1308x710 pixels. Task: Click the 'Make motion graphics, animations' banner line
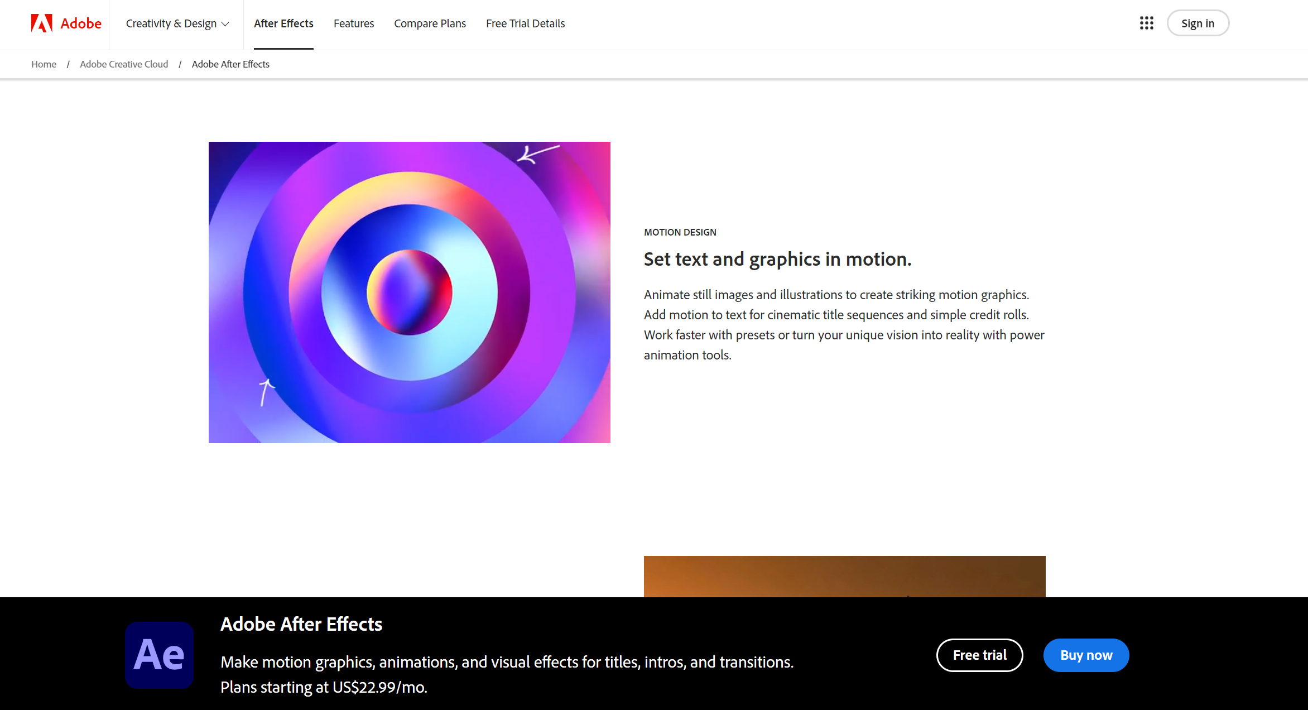tap(507, 662)
